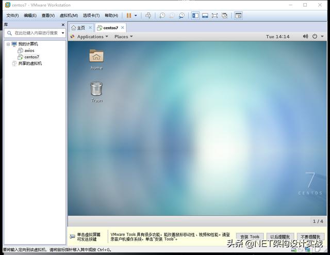The height and width of the screenshot is (255, 330).
Task: Select 我的计算机 in the library tree
Action: tap(28, 44)
